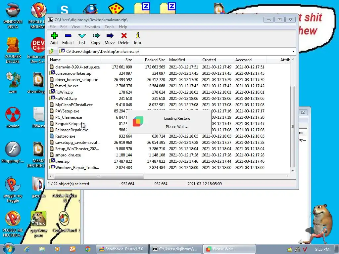339x254 pixels.
Task: Open the View menu
Action: (75, 27)
